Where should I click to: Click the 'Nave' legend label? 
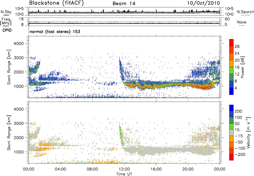241,22
